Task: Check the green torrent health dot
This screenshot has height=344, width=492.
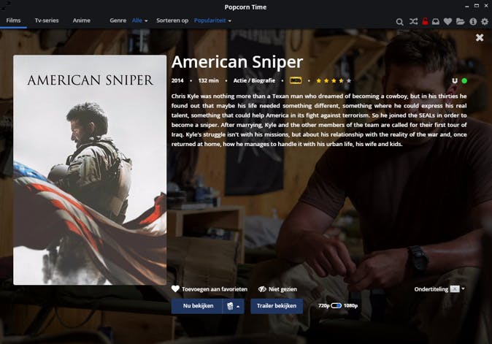Action: 464,80
